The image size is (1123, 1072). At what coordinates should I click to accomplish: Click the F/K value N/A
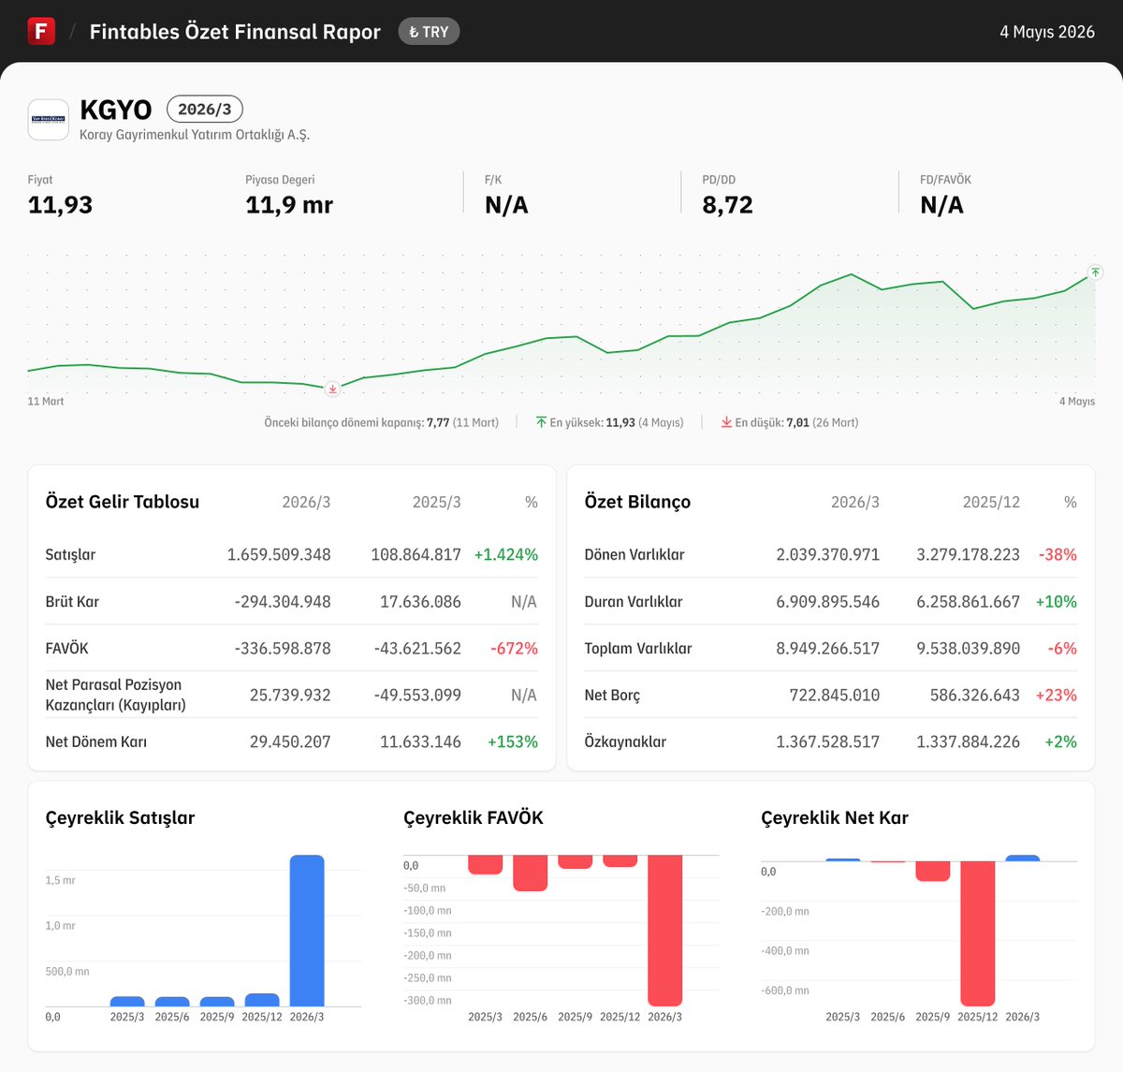click(506, 205)
